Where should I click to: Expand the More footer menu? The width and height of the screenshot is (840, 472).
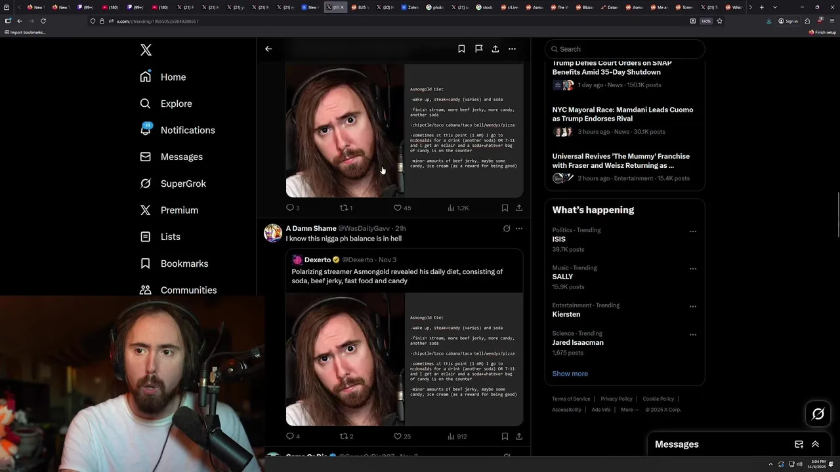(x=629, y=410)
